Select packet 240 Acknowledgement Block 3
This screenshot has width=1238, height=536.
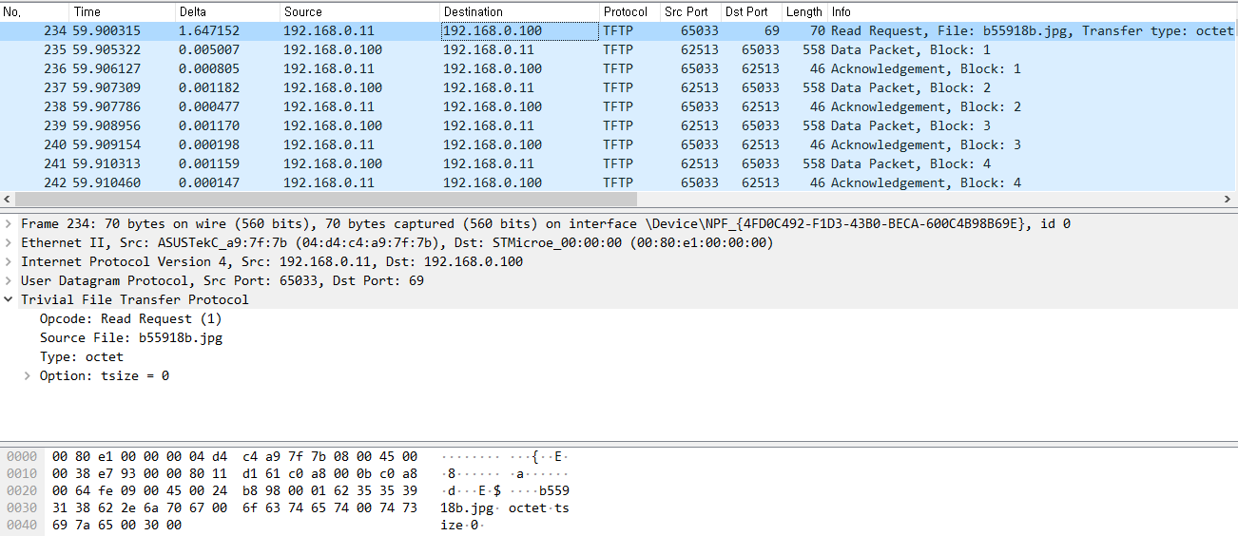coord(619,144)
